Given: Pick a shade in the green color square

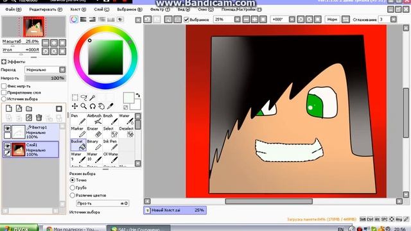Looking at the screenshot, I should (x=105, y=57).
